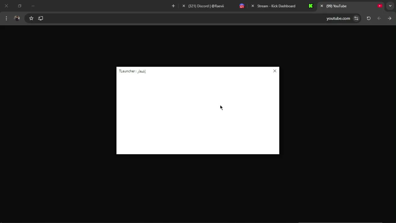The height and width of the screenshot is (223, 396).
Task: Focus the youtube.com address bar
Action: (192, 18)
